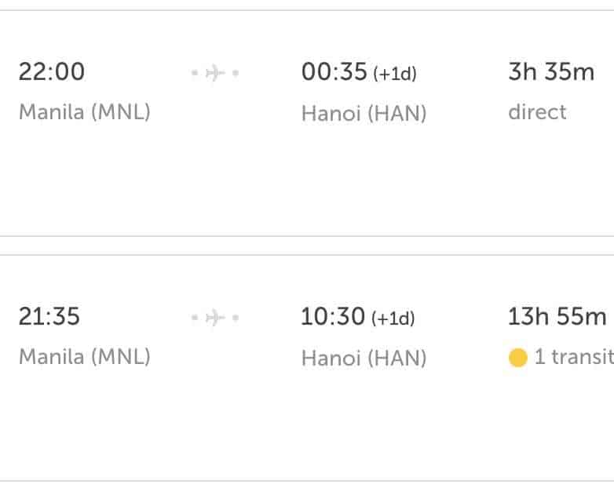
Task: Click the (+1d) marker beside 10:30
Action: click(393, 319)
